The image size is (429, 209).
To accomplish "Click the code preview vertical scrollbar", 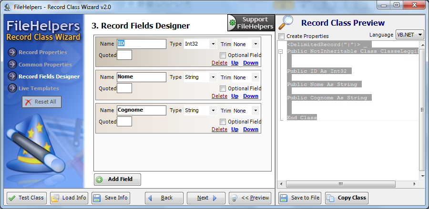I will tap(422, 110).
